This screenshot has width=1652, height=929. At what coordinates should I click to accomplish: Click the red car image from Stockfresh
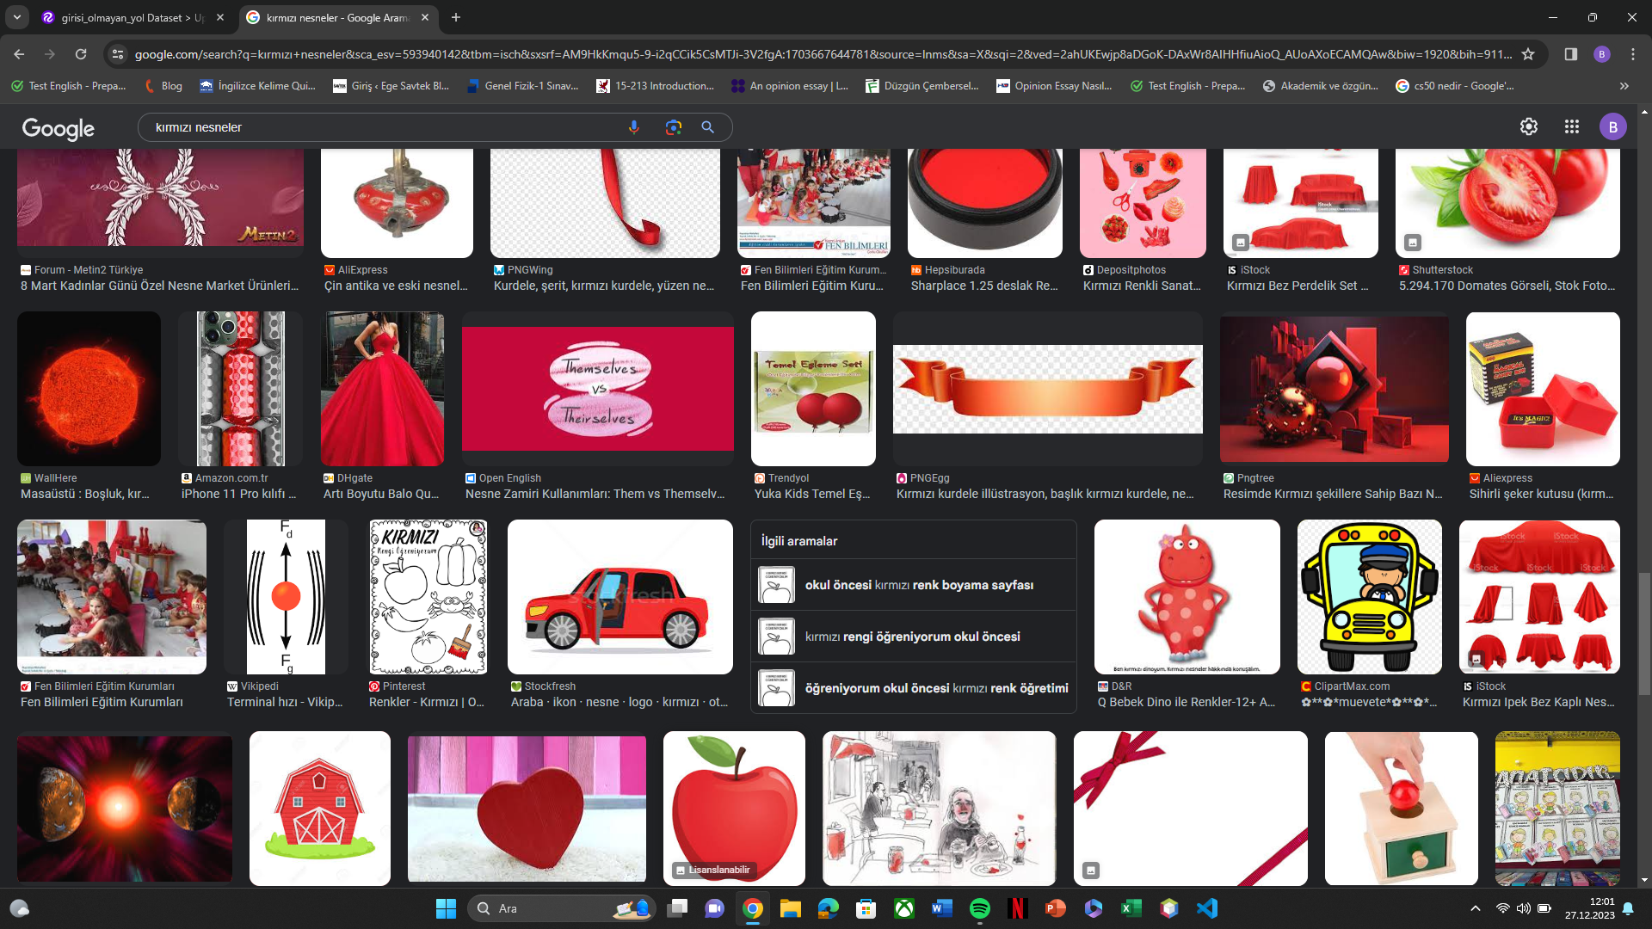point(619,596)
